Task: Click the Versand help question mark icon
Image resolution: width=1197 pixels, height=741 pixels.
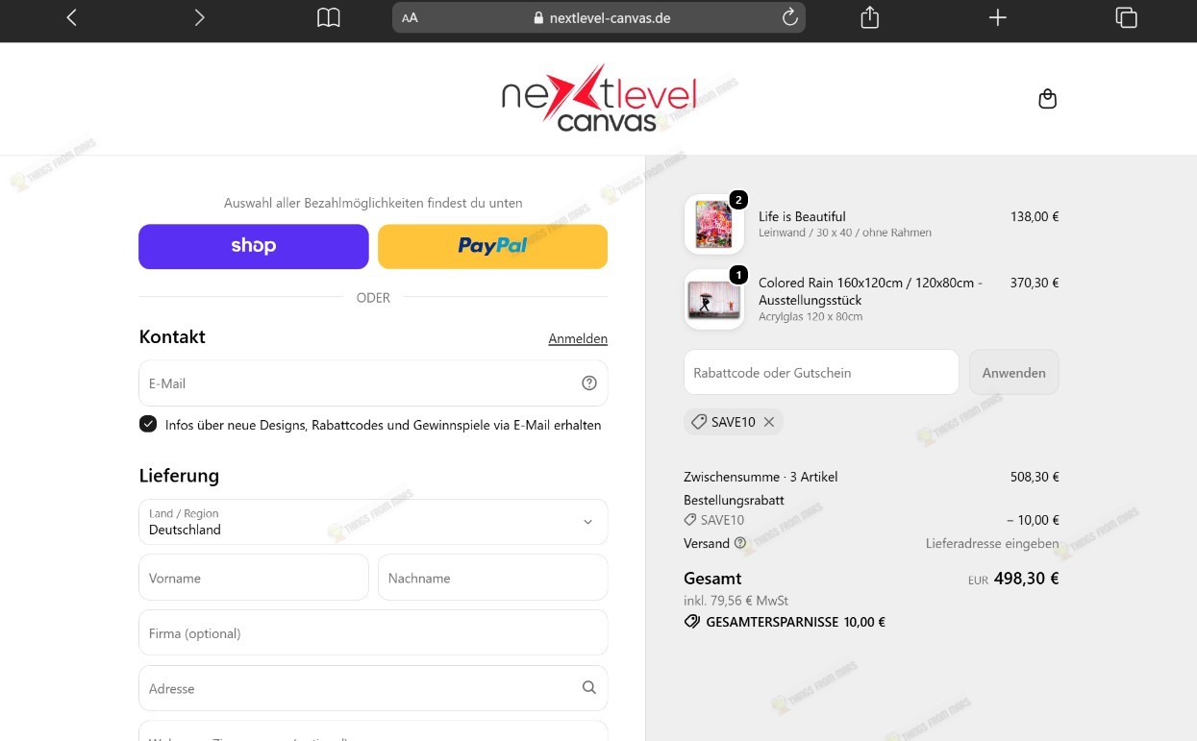Action: point(740,543)
